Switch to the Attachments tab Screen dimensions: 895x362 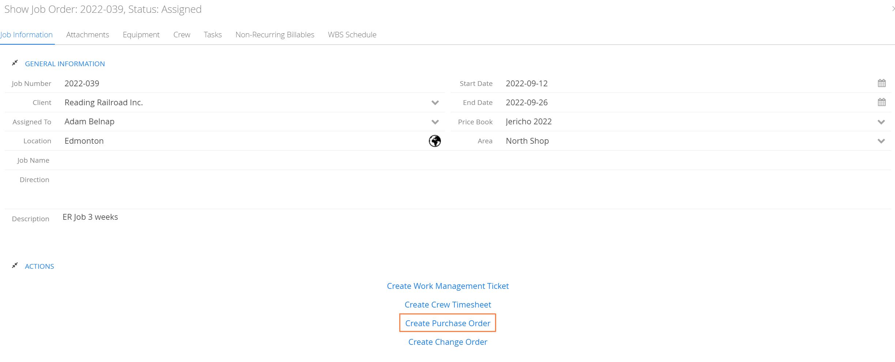click(88, 35)
